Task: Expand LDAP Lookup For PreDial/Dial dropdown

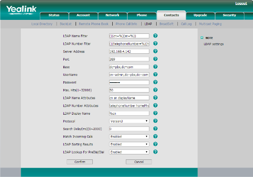Action: point(129,152)
